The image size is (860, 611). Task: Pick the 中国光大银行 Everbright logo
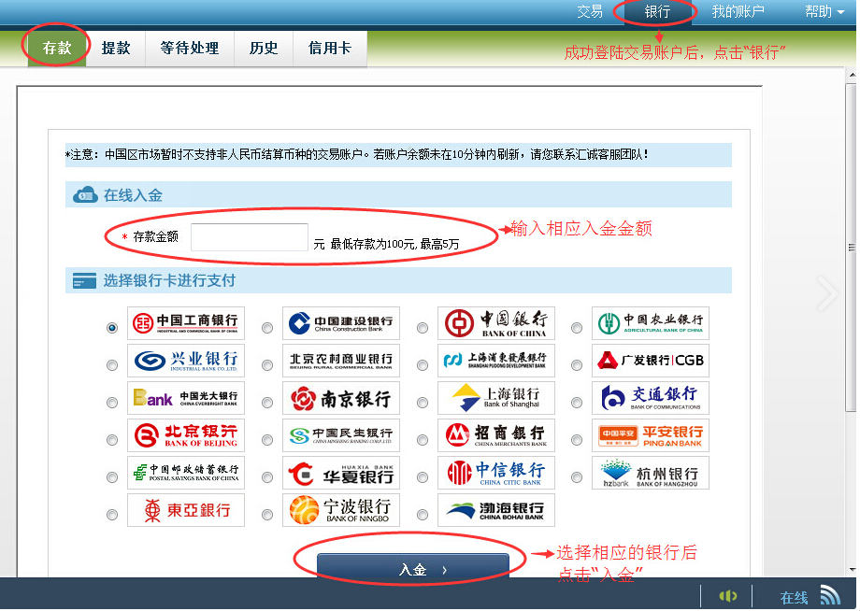186,398
